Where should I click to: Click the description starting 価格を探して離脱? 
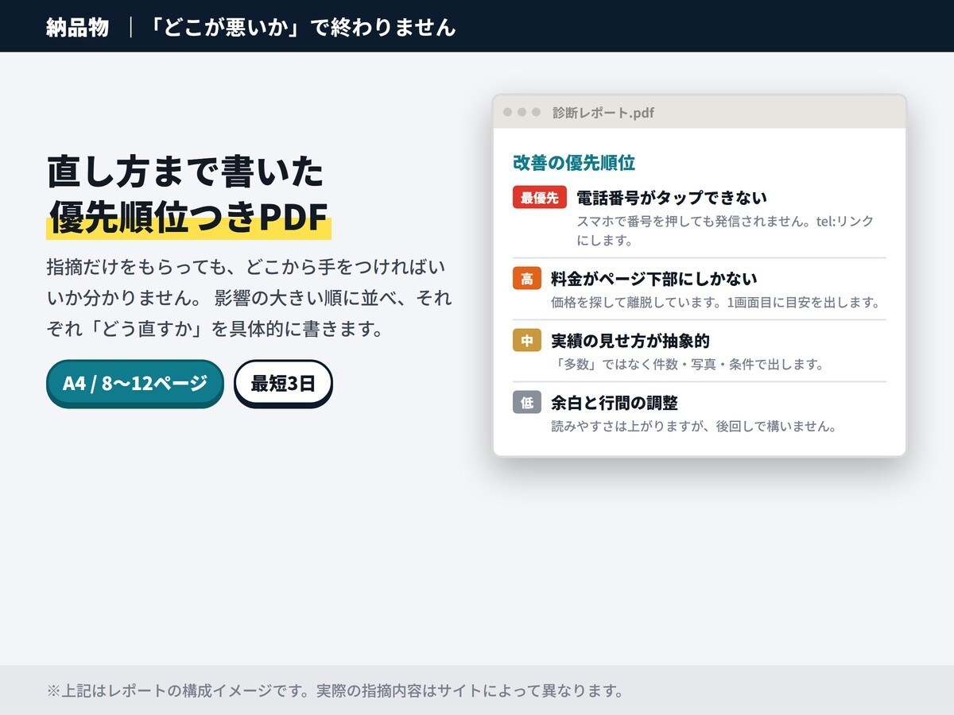click(715, 303)
